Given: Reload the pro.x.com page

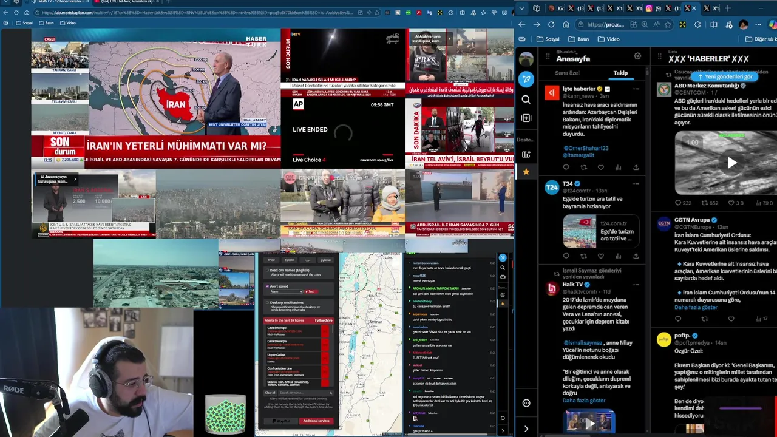Looking at the screenshot, I should (551, 24).
